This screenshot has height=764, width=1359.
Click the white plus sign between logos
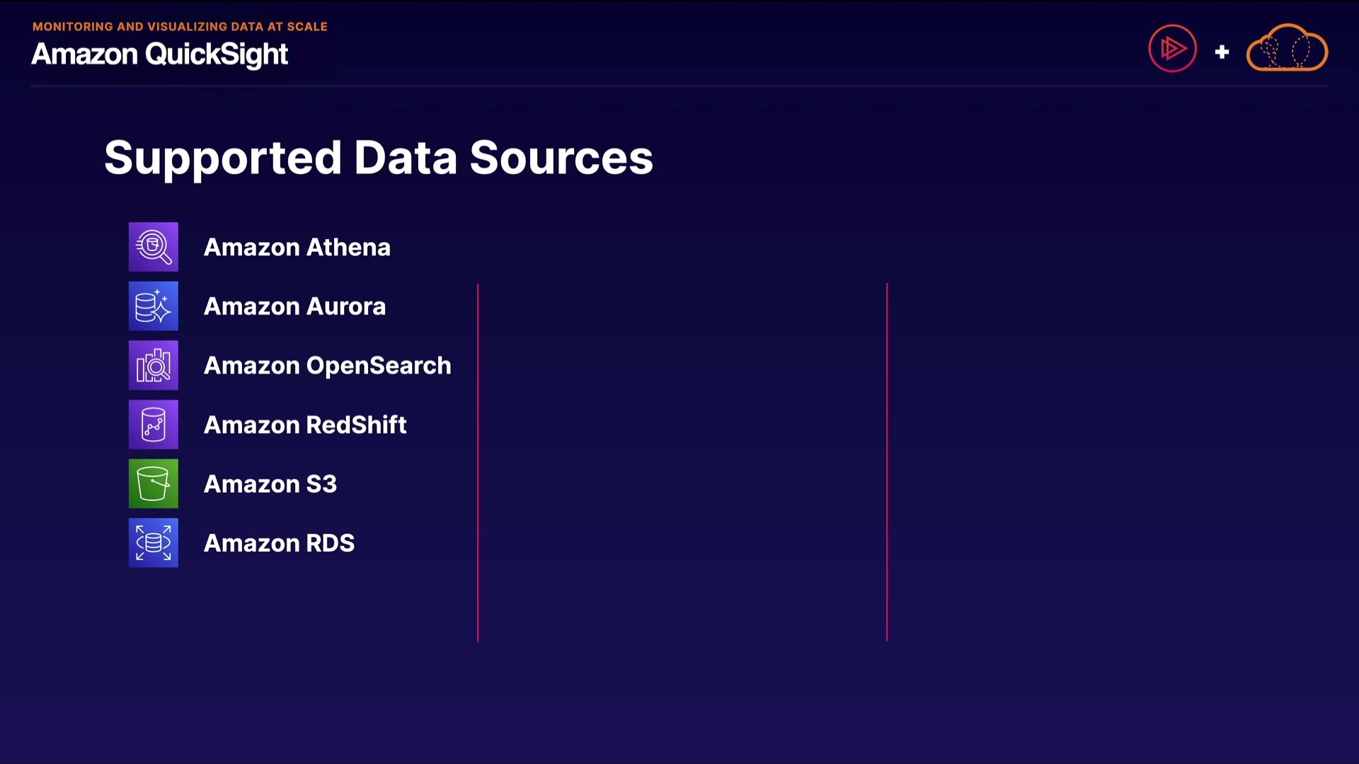(1222, 52)
